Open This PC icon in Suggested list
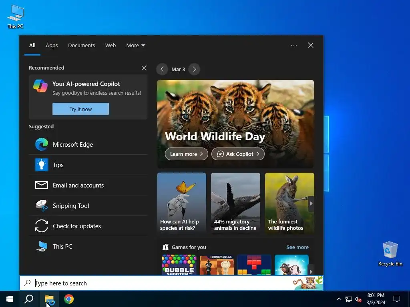Image resolution: width=410 pixels, height=307 pixels. click(42, 246)
